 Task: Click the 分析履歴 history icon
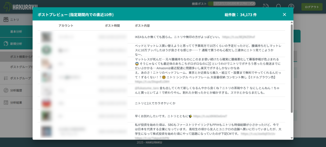[x=6, y=90]
